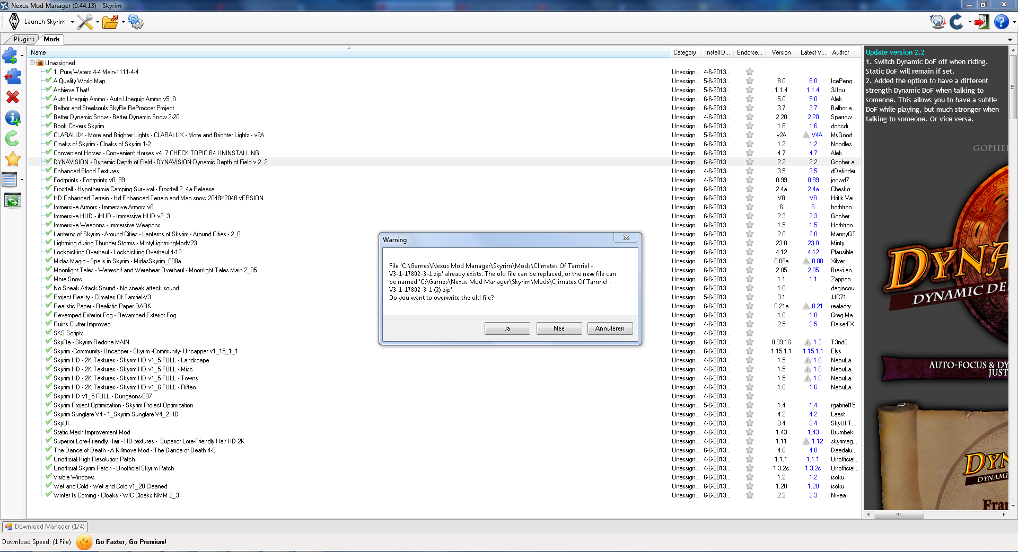This screenshot has height=552, width=1018.
Task: Click the endorse star on the SkyUI row
Action: pos(750,423)
